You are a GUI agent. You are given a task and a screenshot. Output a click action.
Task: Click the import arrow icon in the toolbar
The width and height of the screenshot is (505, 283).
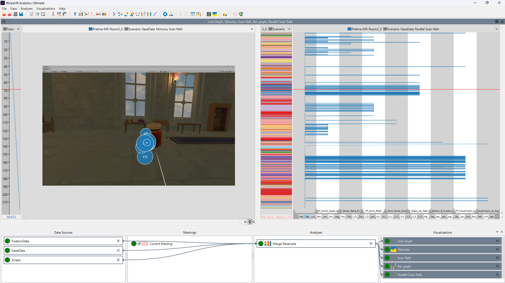[x=15, y=14]
